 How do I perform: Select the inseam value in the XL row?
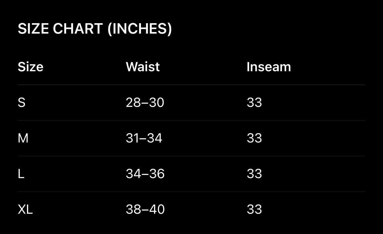click(254, 209)
